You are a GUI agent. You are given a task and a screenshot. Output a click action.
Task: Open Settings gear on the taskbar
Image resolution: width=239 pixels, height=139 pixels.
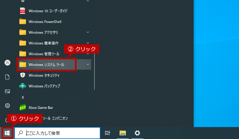(x=137, y=133)
